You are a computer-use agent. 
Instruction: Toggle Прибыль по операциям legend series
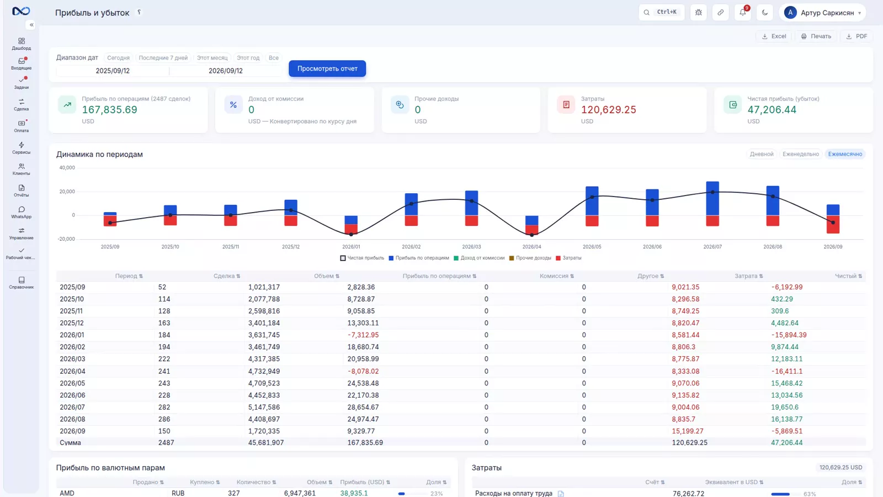coord(419,258)
